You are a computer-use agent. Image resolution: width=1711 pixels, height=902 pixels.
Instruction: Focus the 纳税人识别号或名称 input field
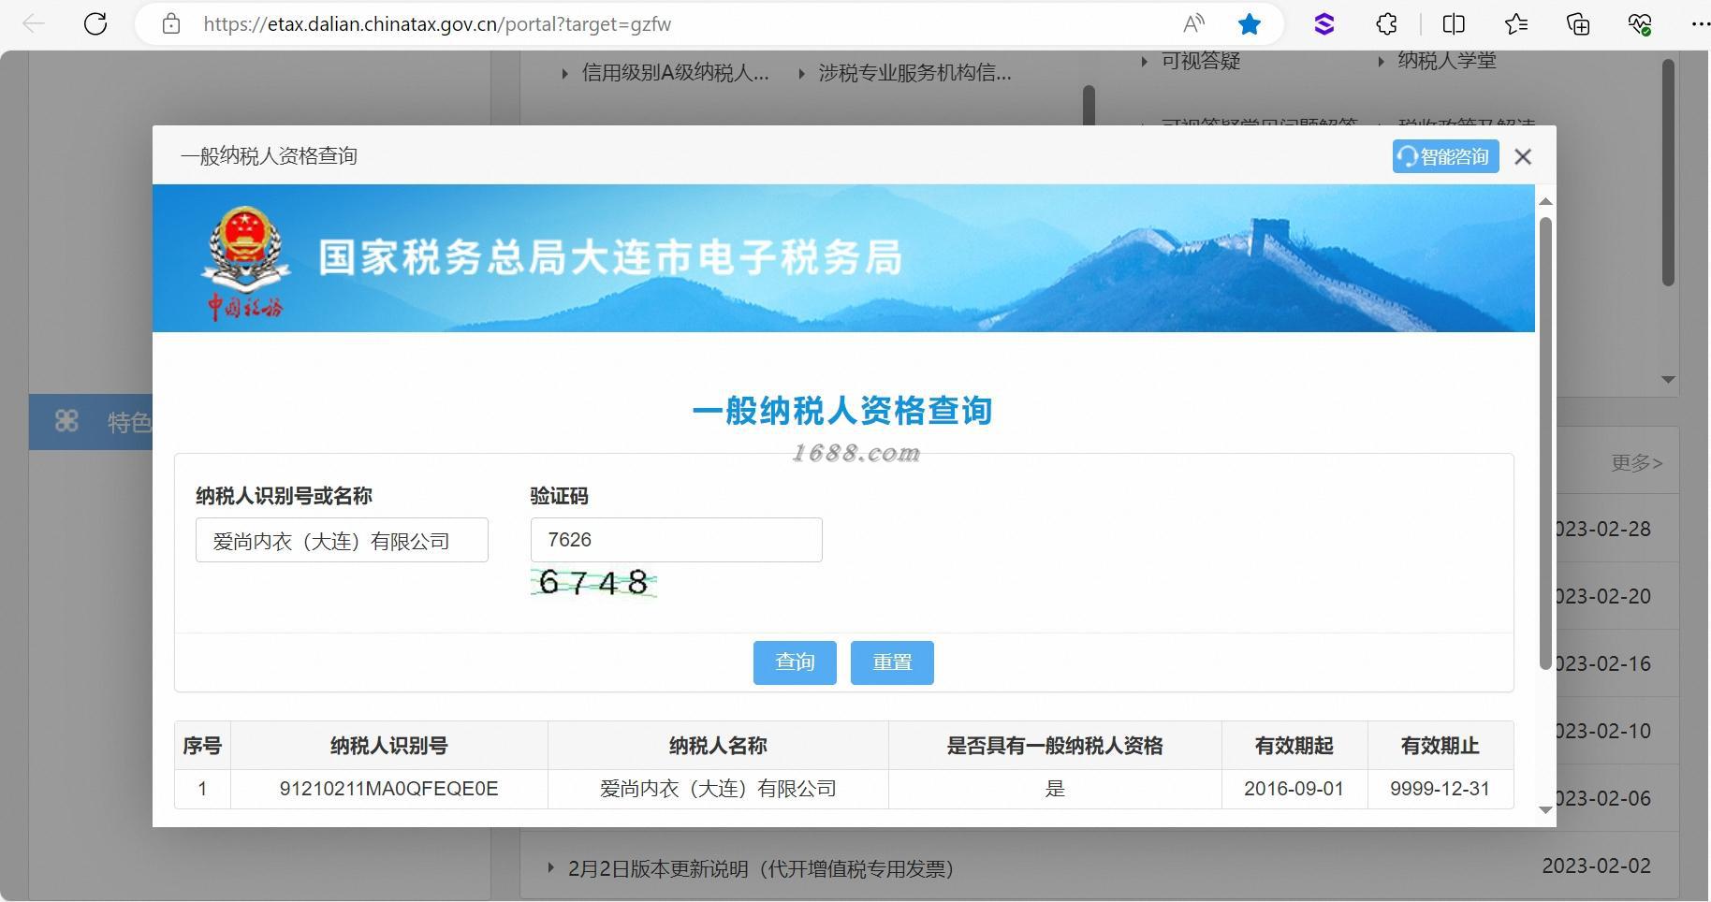(342, 540)
